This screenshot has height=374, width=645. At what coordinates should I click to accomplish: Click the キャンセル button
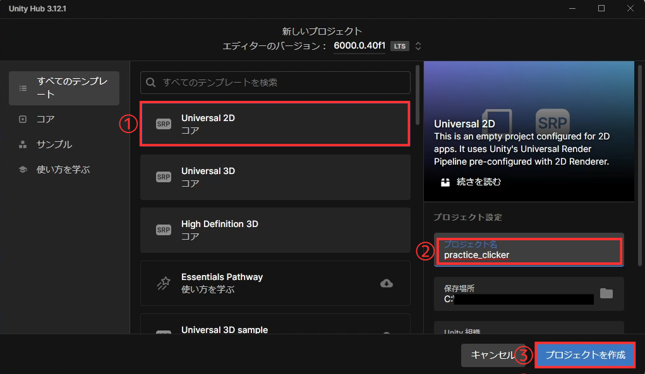493,355
